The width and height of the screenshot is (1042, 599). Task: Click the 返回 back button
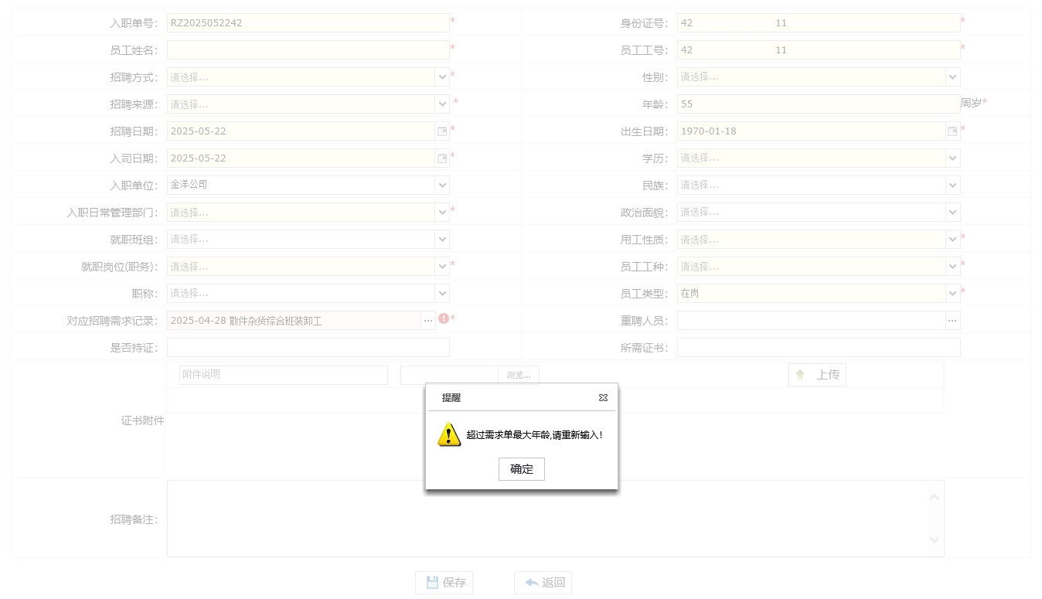tap(543, 583)
